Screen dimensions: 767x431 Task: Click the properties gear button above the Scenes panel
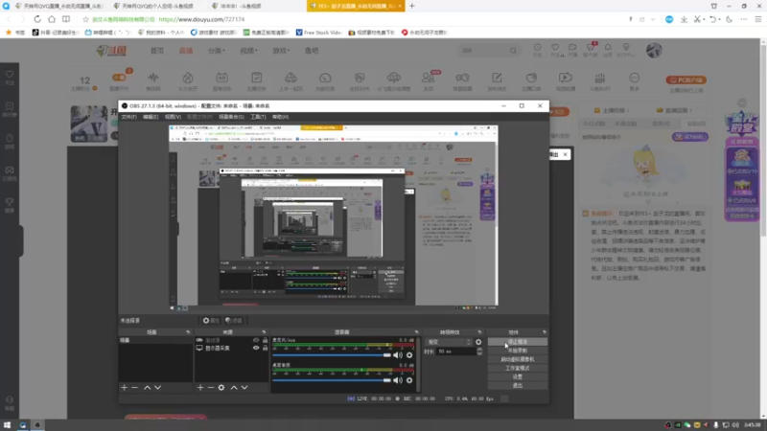coord(211,321)
